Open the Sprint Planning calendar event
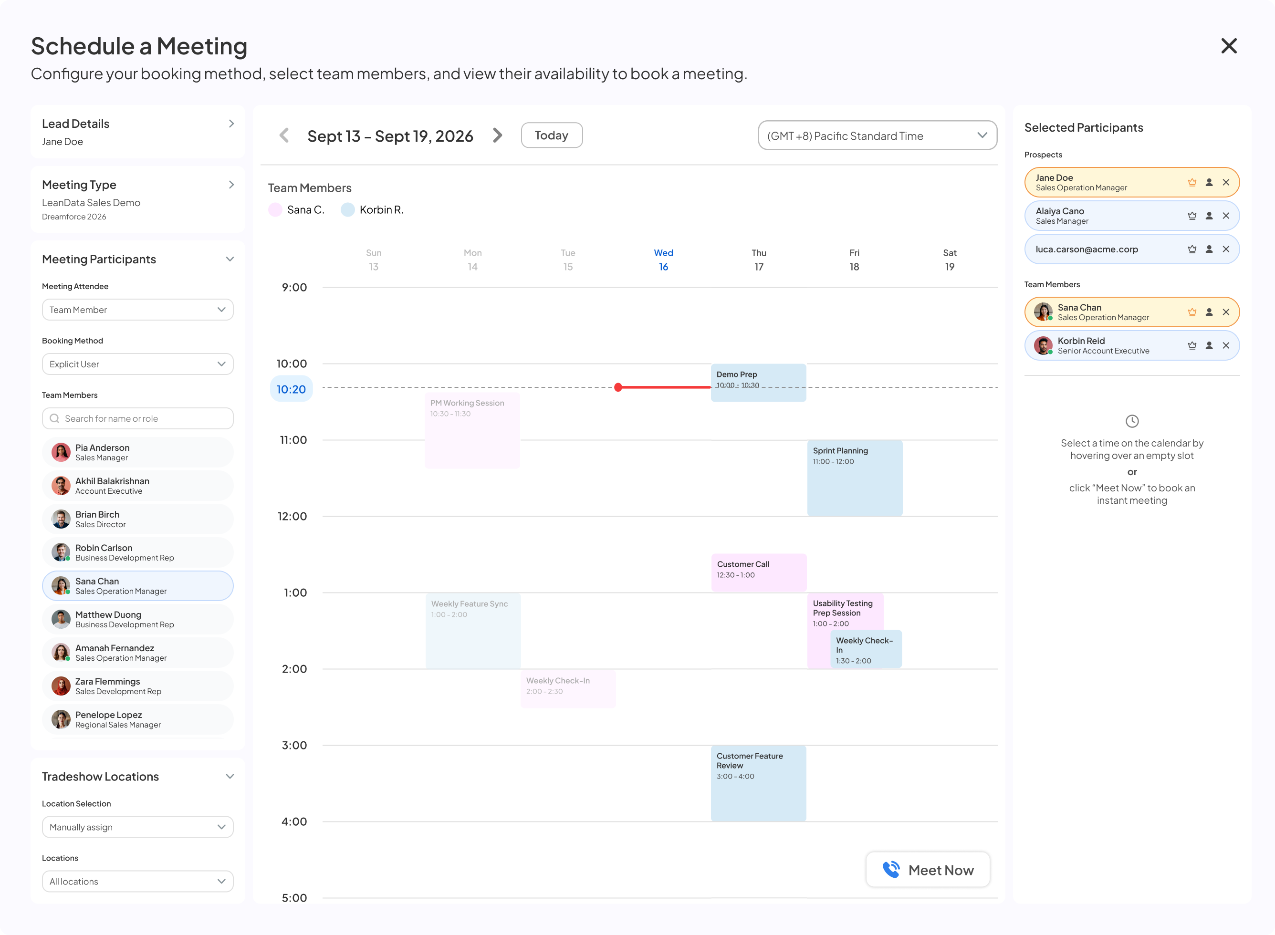The image size is (1275, 935). (854, 478)
